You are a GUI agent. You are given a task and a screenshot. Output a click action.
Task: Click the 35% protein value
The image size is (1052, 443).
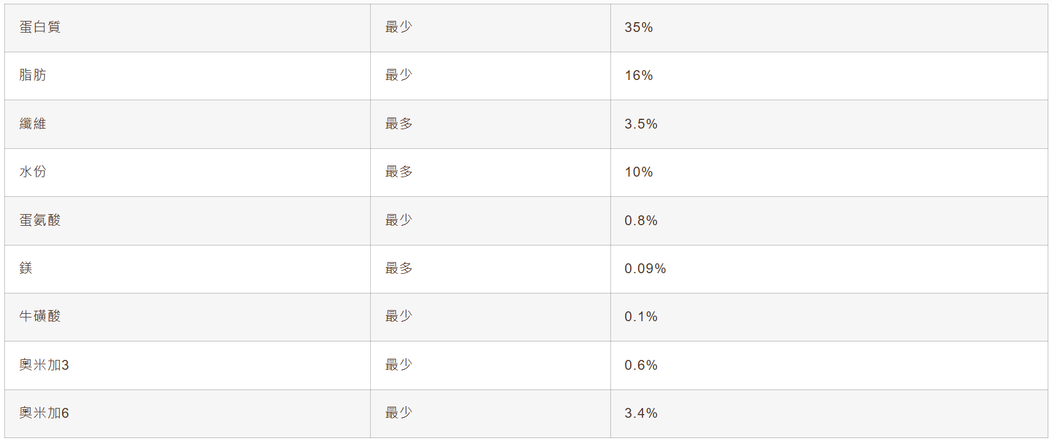639,28
